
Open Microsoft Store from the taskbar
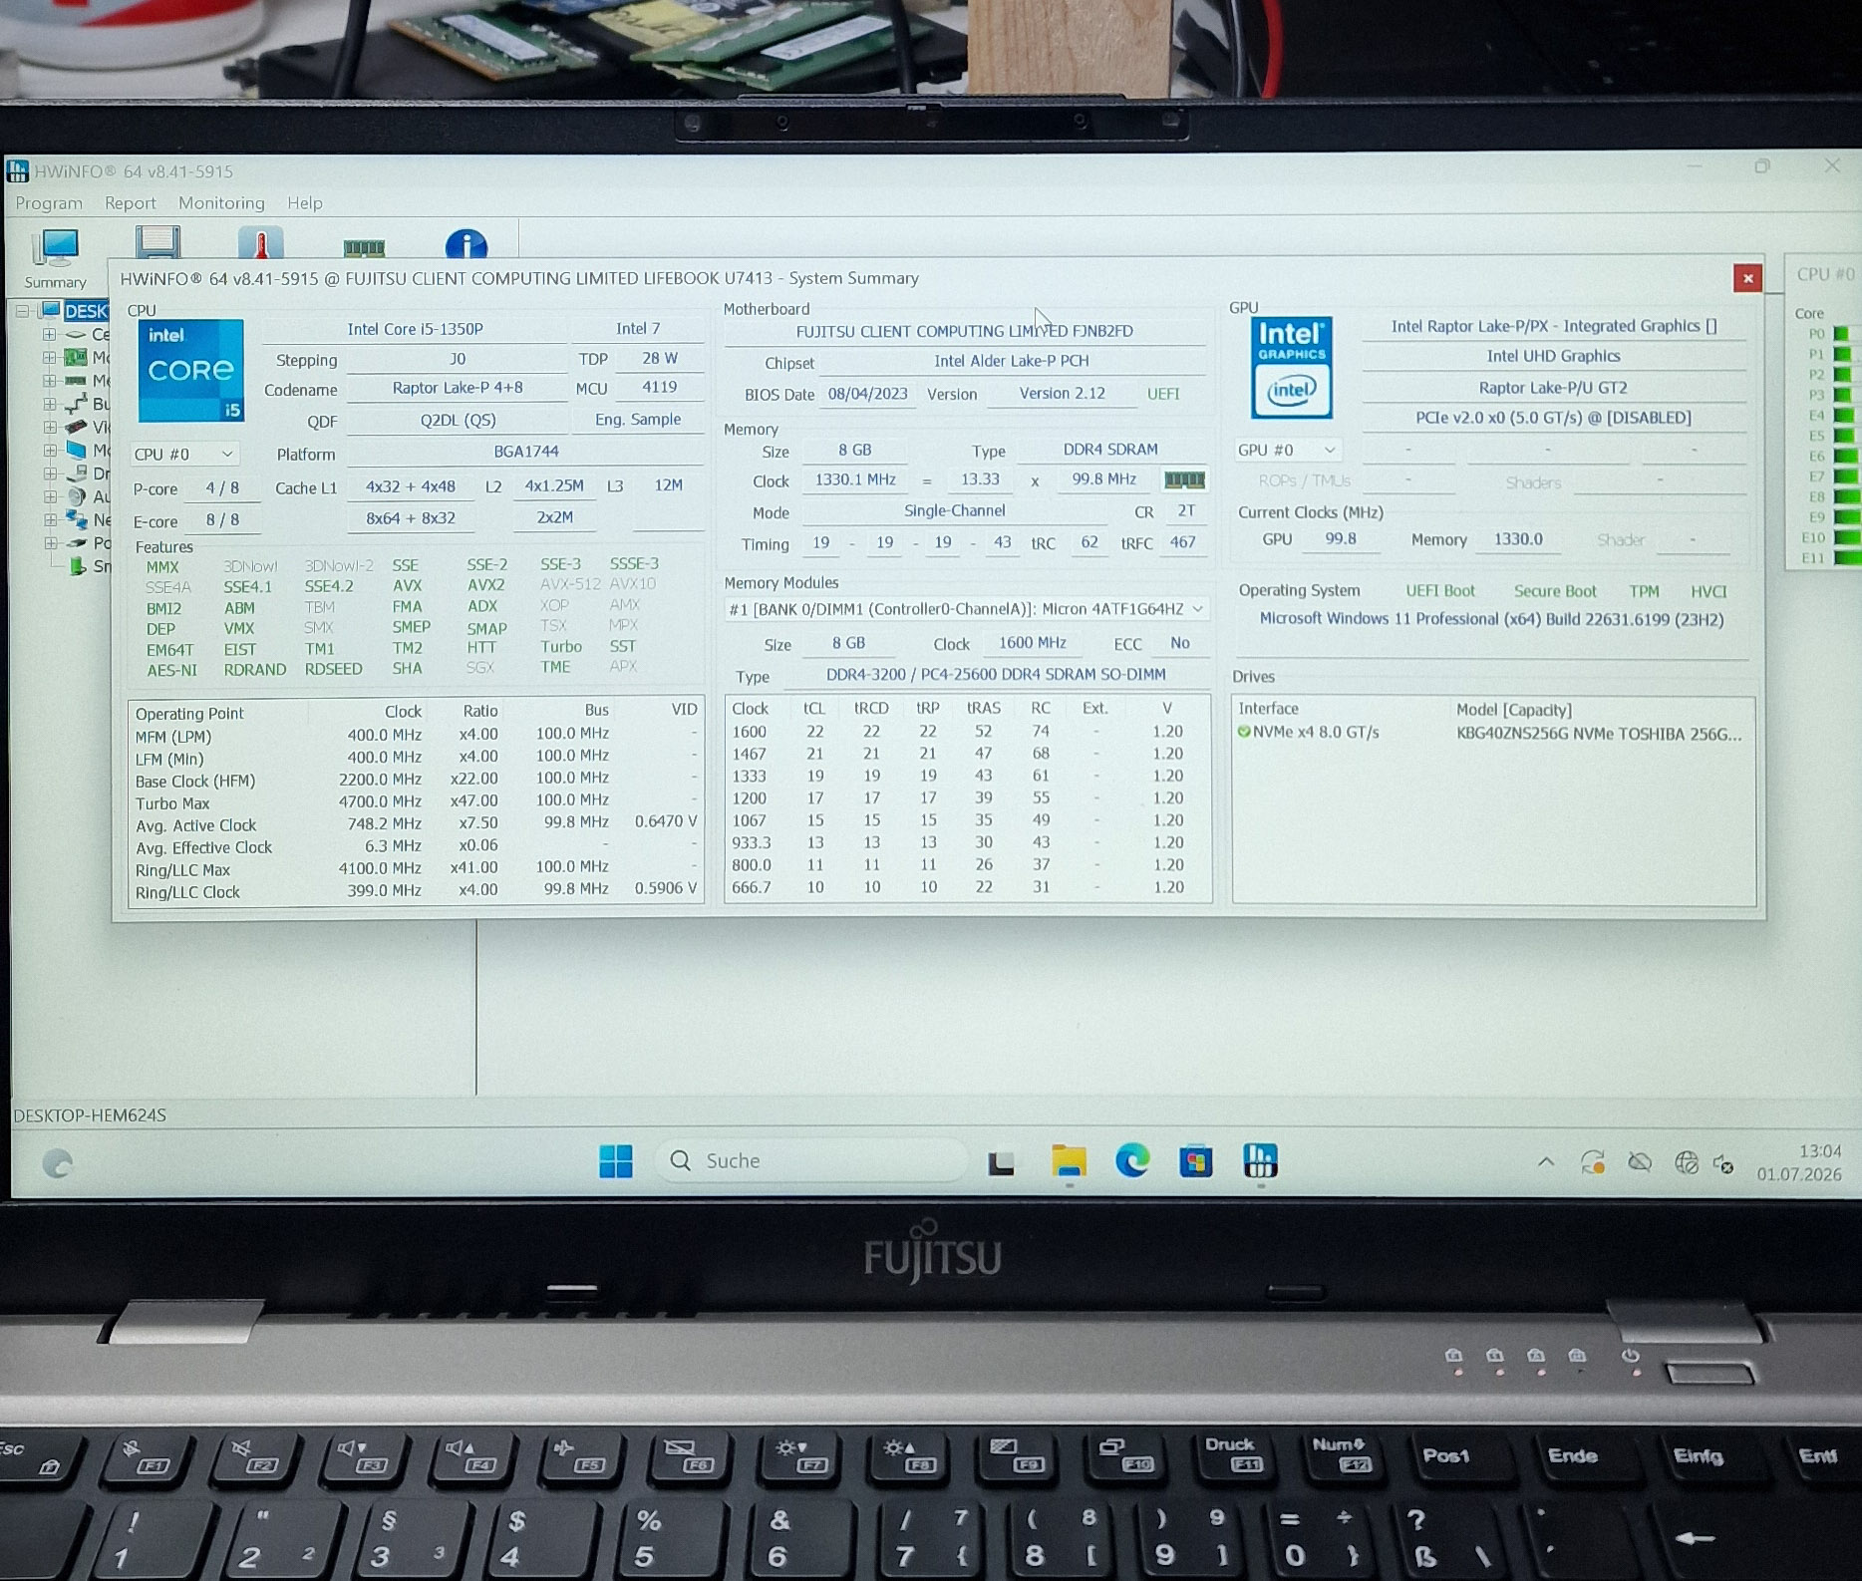[x=1195, y=1161]
